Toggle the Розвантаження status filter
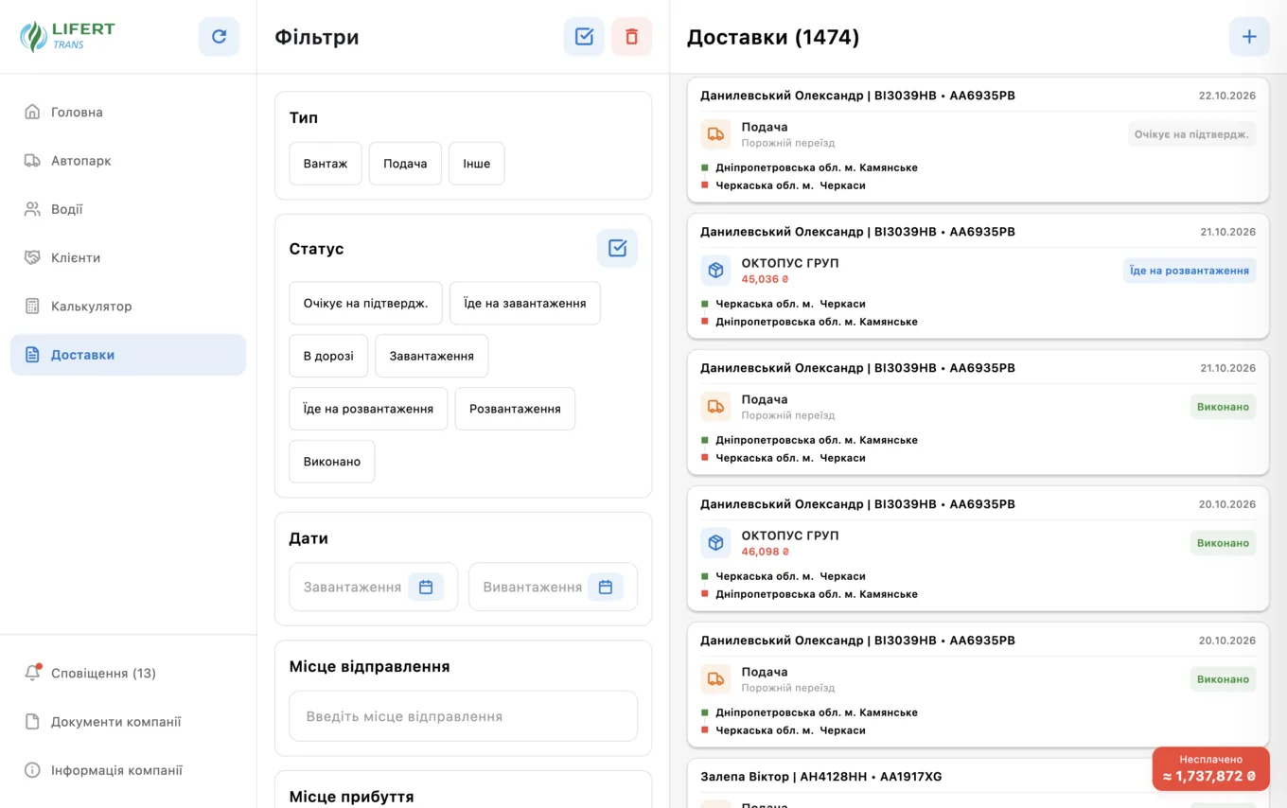The height and width of the screenshot is (808, 1287). pyautogui.click(x=515, y=409)
